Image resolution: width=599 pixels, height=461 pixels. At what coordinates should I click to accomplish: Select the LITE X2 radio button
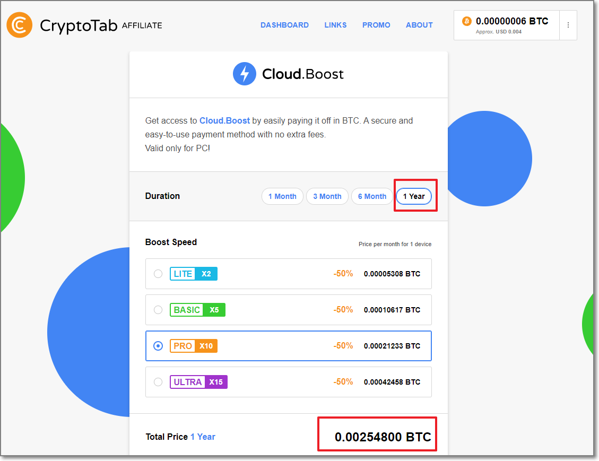point(158,274)
